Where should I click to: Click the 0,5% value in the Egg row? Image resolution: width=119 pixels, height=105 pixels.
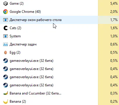[114, 52]
